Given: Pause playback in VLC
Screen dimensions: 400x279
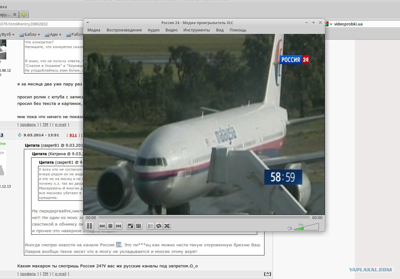Looking at the screenshot, I should click(x=89, y=226).
